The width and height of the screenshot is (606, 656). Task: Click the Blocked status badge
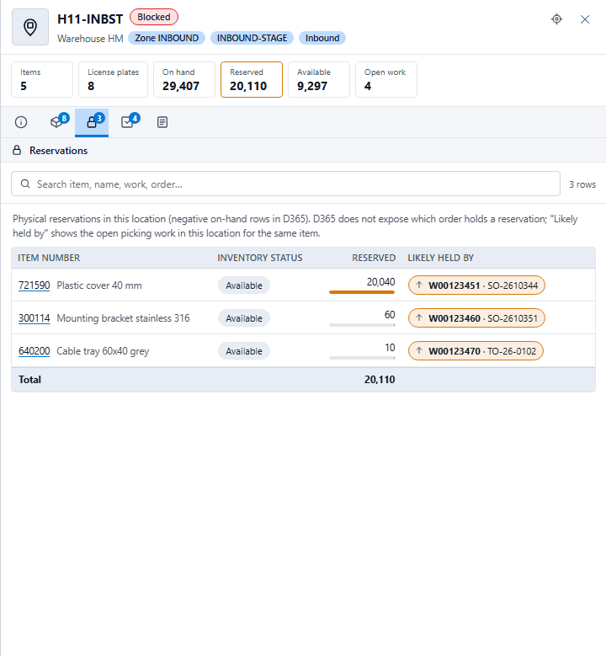[154, 17]
